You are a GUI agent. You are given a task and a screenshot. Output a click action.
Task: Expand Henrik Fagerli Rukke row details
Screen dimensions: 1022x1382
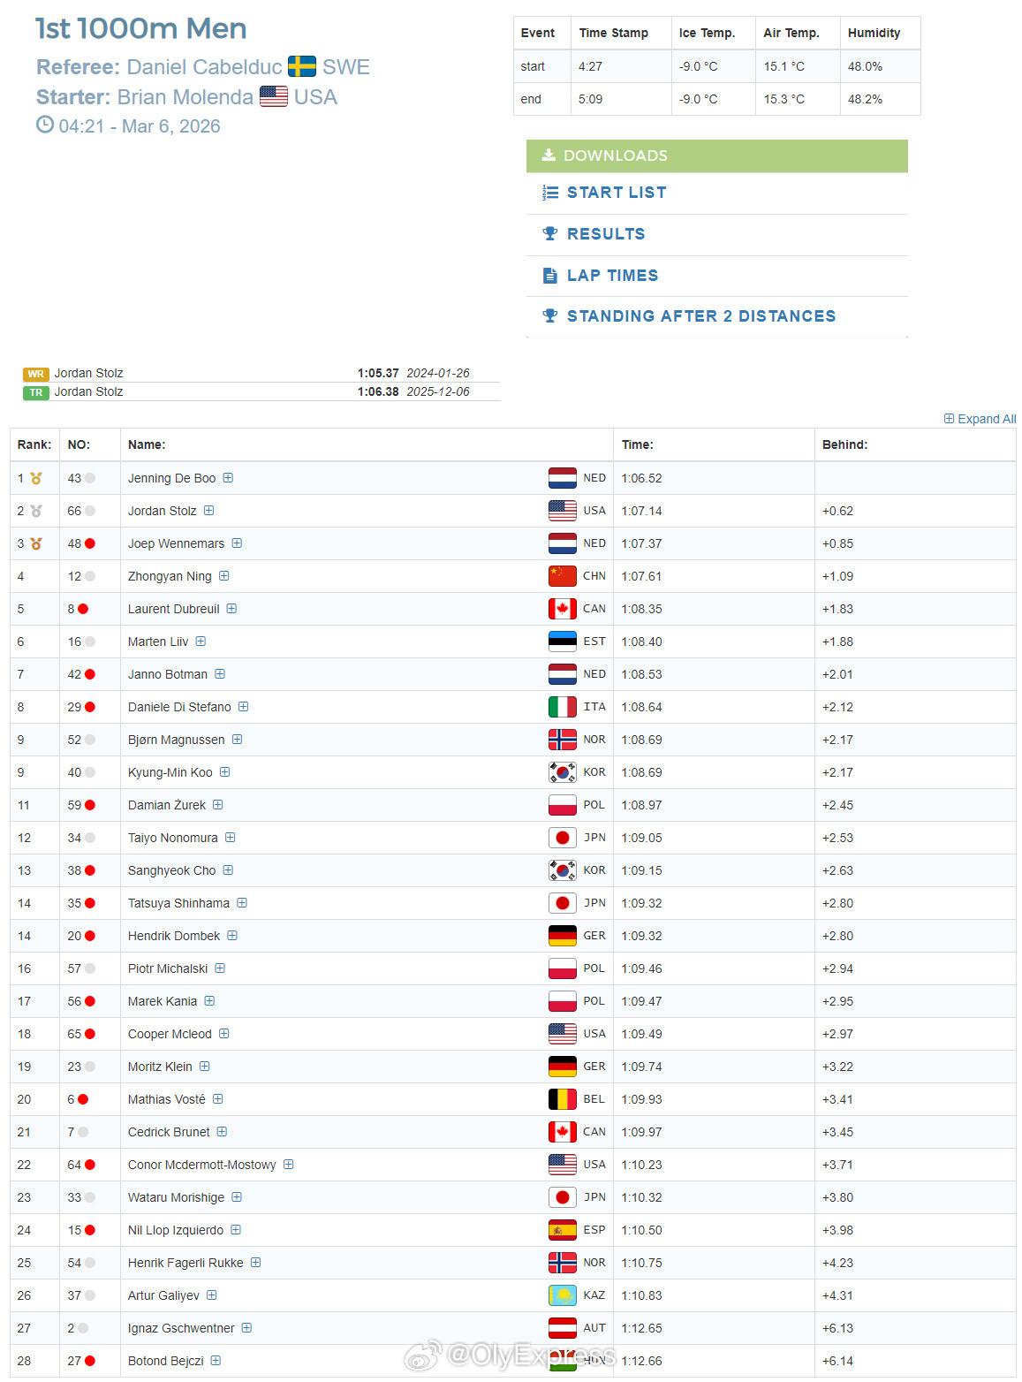click(256, 1263)
